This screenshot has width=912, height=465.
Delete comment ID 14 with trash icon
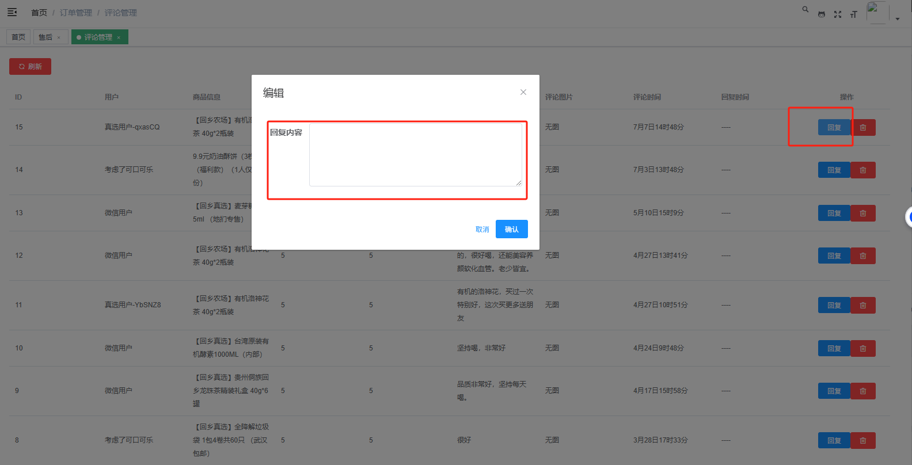[862, 170]
